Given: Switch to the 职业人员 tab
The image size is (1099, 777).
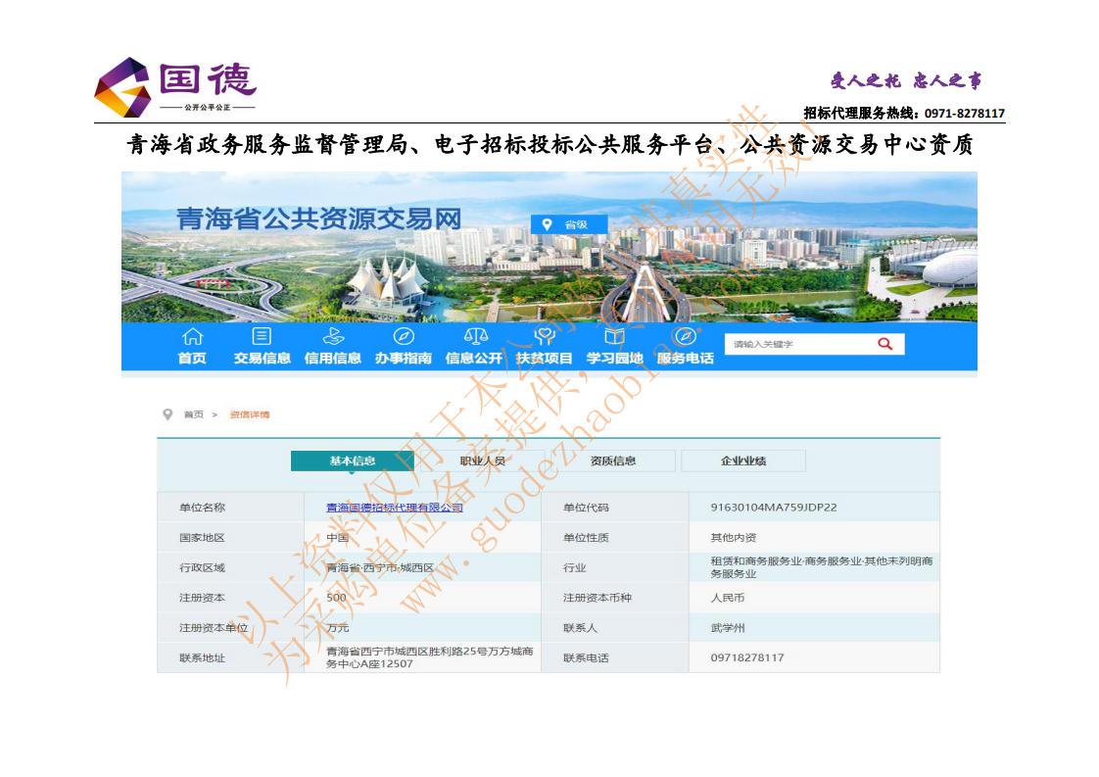Looking at the screenshot, I should (481, 461).
